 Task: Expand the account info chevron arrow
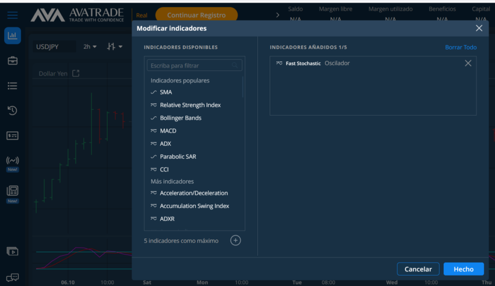tap(277, 15)
